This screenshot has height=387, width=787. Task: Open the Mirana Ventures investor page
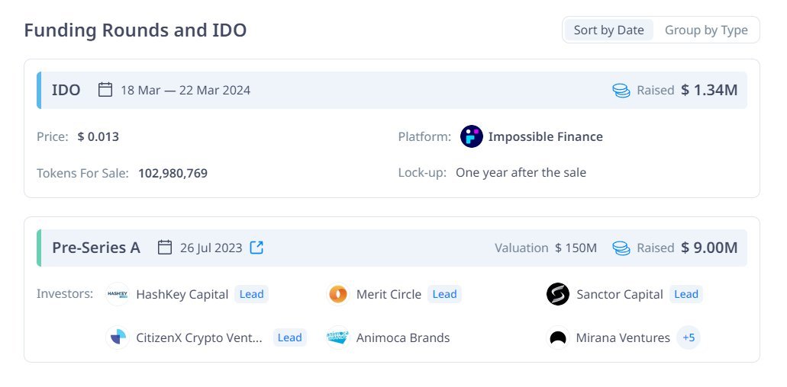tap(623, 337)
